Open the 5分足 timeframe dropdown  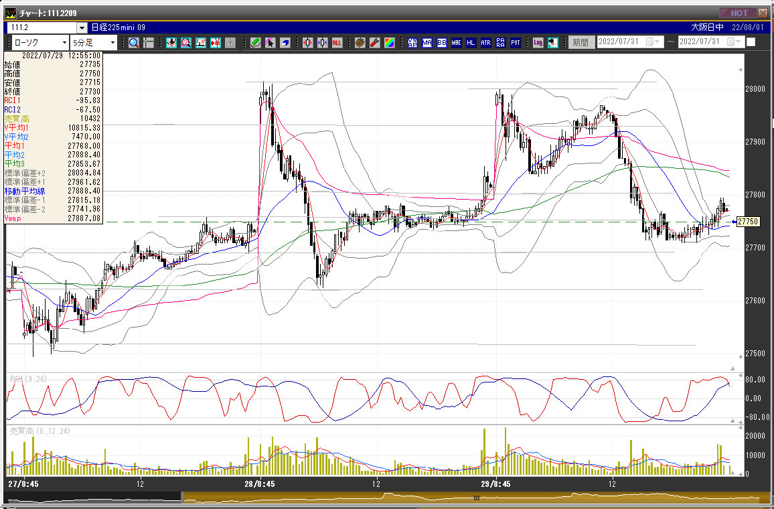[112, 42]
